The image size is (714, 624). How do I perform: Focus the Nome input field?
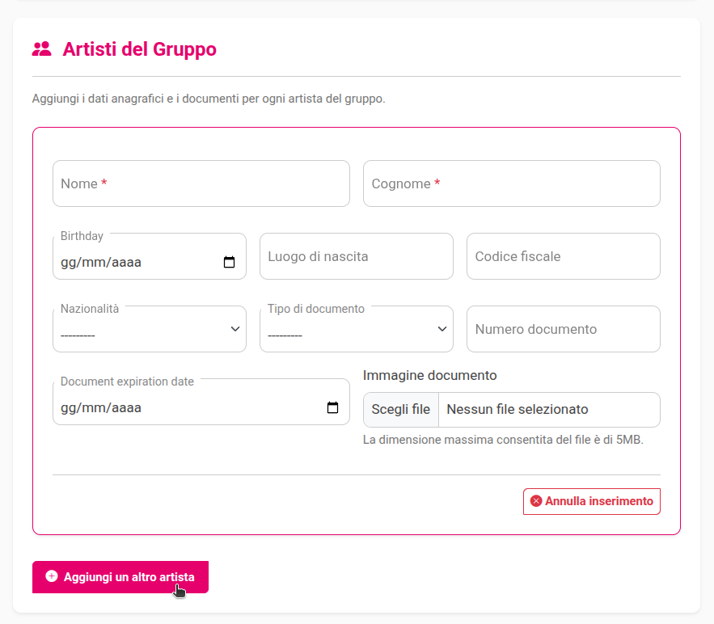(201, 183)
